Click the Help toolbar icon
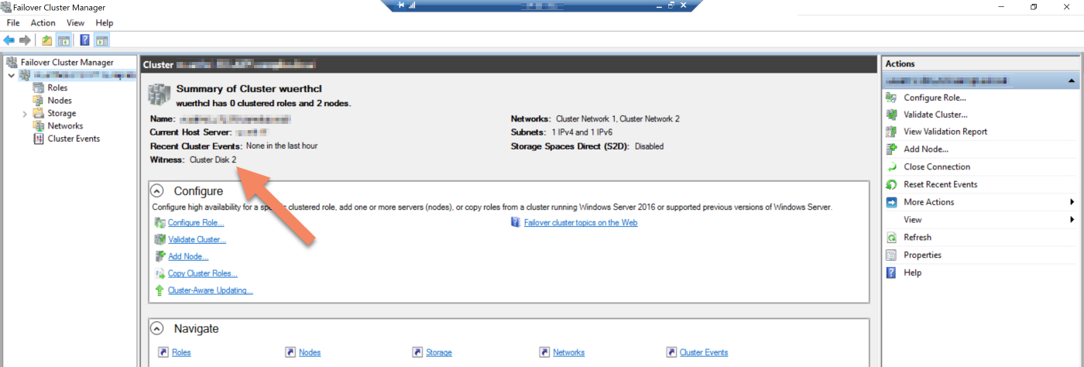The width and height of the screenshot is (1084, 367). point(84,40)
